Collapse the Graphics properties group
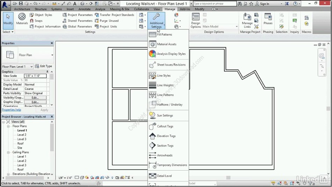The image size is (332, 187). (48, 72)
